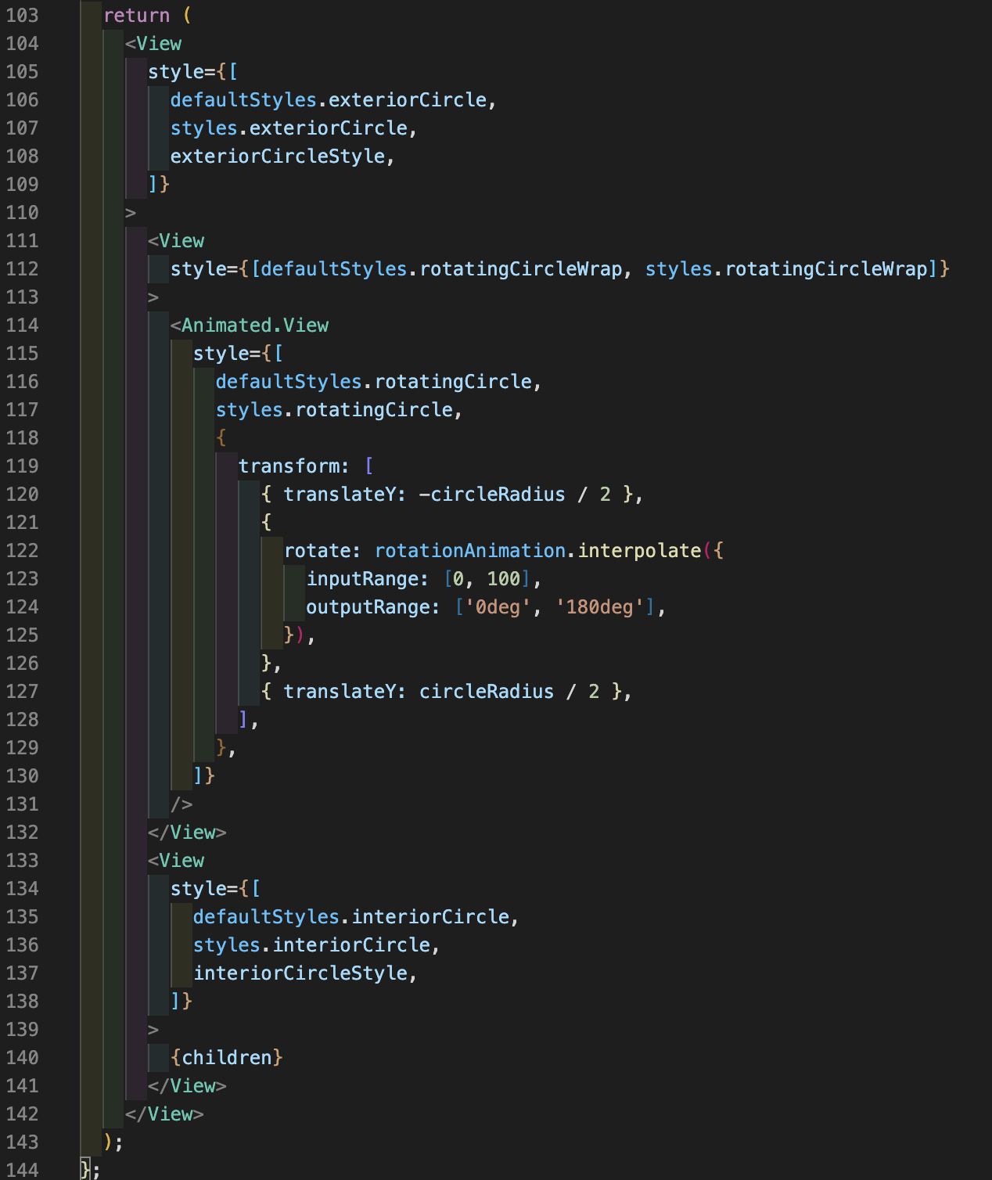992x1180 pixels.
Task: Click 'rotationAnimation' on line 122
Action: click(470, 550)
